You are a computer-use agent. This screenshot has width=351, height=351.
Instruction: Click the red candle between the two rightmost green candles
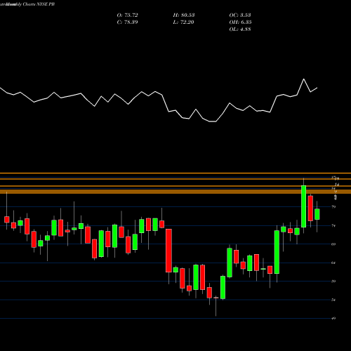pos(310,208)
